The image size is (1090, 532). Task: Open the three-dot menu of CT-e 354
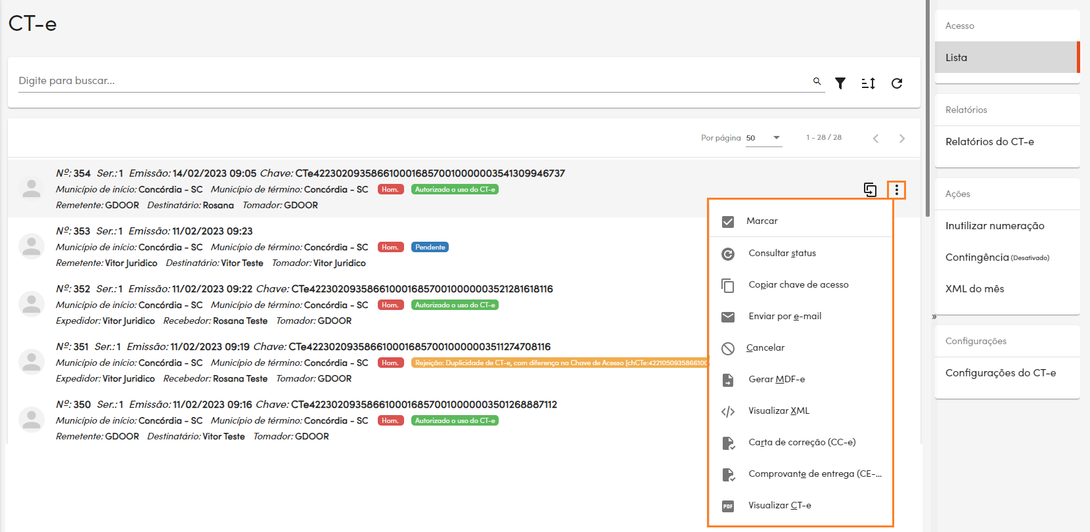[x=896, y=190]
